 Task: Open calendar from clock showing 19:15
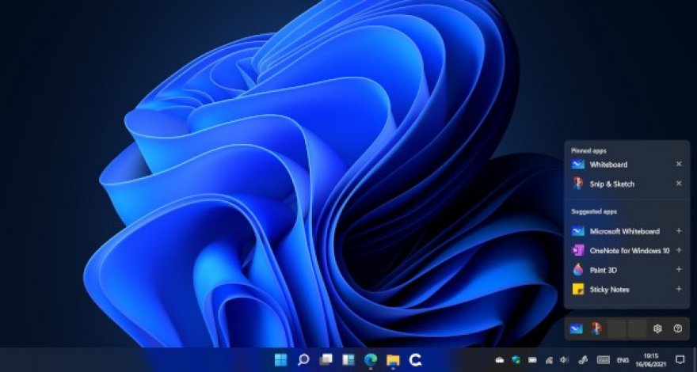[x=650, y=359]
